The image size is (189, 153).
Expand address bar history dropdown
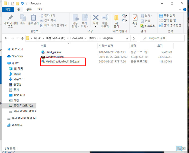tap(127, 38)
